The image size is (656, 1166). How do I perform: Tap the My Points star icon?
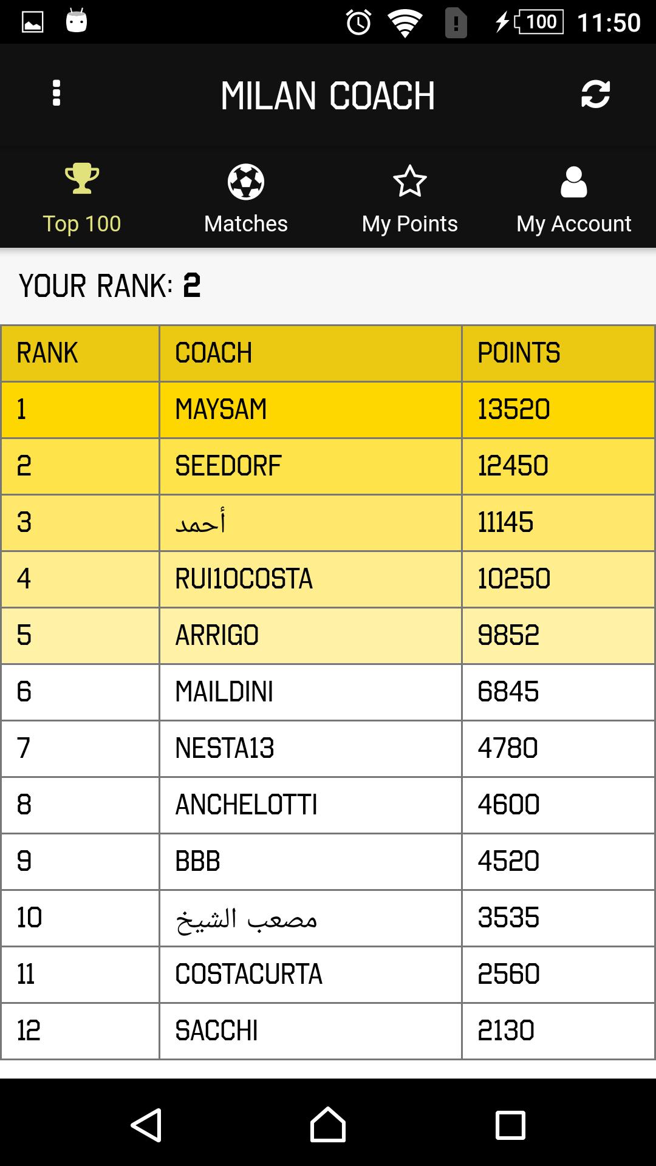[410, 182]
